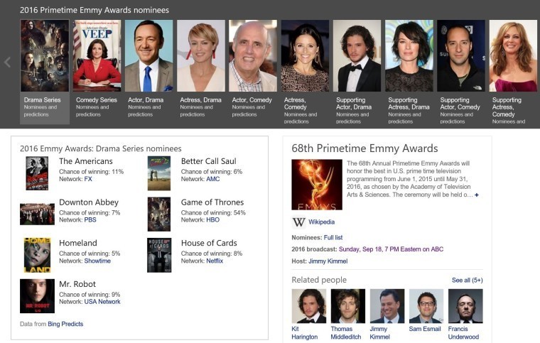Click the Mr. Robot poster thumbnail
The height and width of the screenshot is (343, 540).
[x=37, y=296]
